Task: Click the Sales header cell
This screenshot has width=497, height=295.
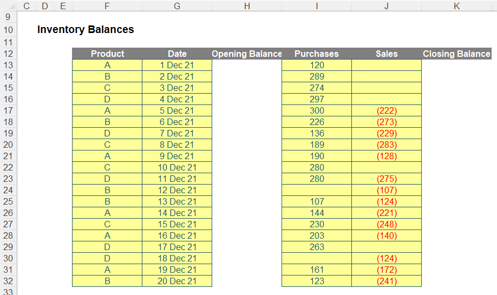Action: click(387, 54)
